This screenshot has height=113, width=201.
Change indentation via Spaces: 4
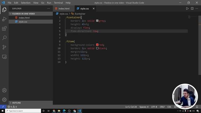(x=144, y=107)
